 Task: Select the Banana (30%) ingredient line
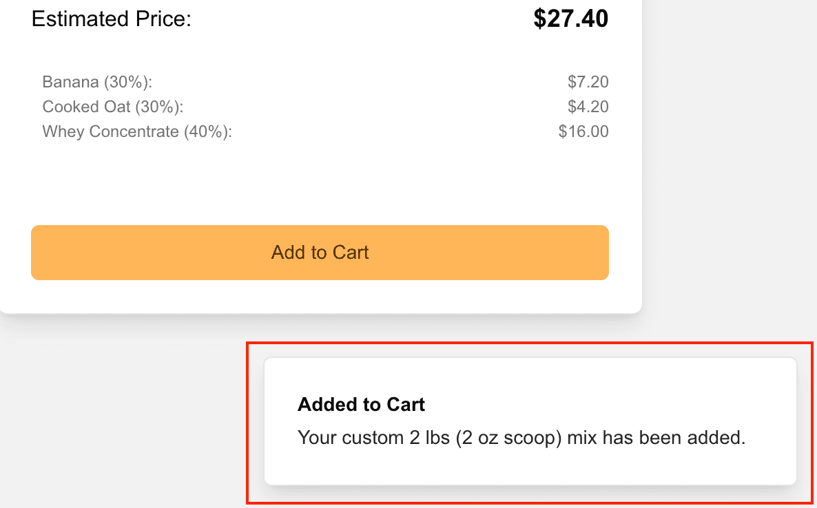[x=96, y=81]
